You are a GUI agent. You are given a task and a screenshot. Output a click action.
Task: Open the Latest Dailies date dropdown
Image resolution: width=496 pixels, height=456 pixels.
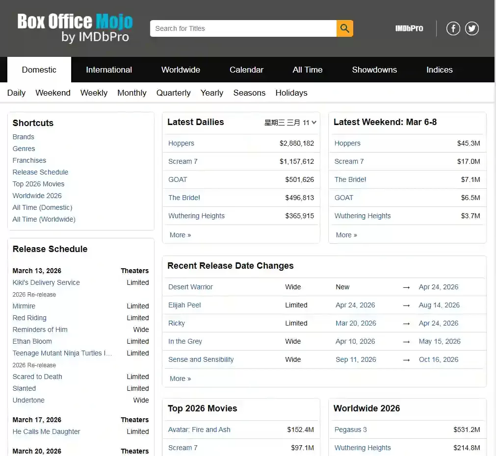(290, 123)
